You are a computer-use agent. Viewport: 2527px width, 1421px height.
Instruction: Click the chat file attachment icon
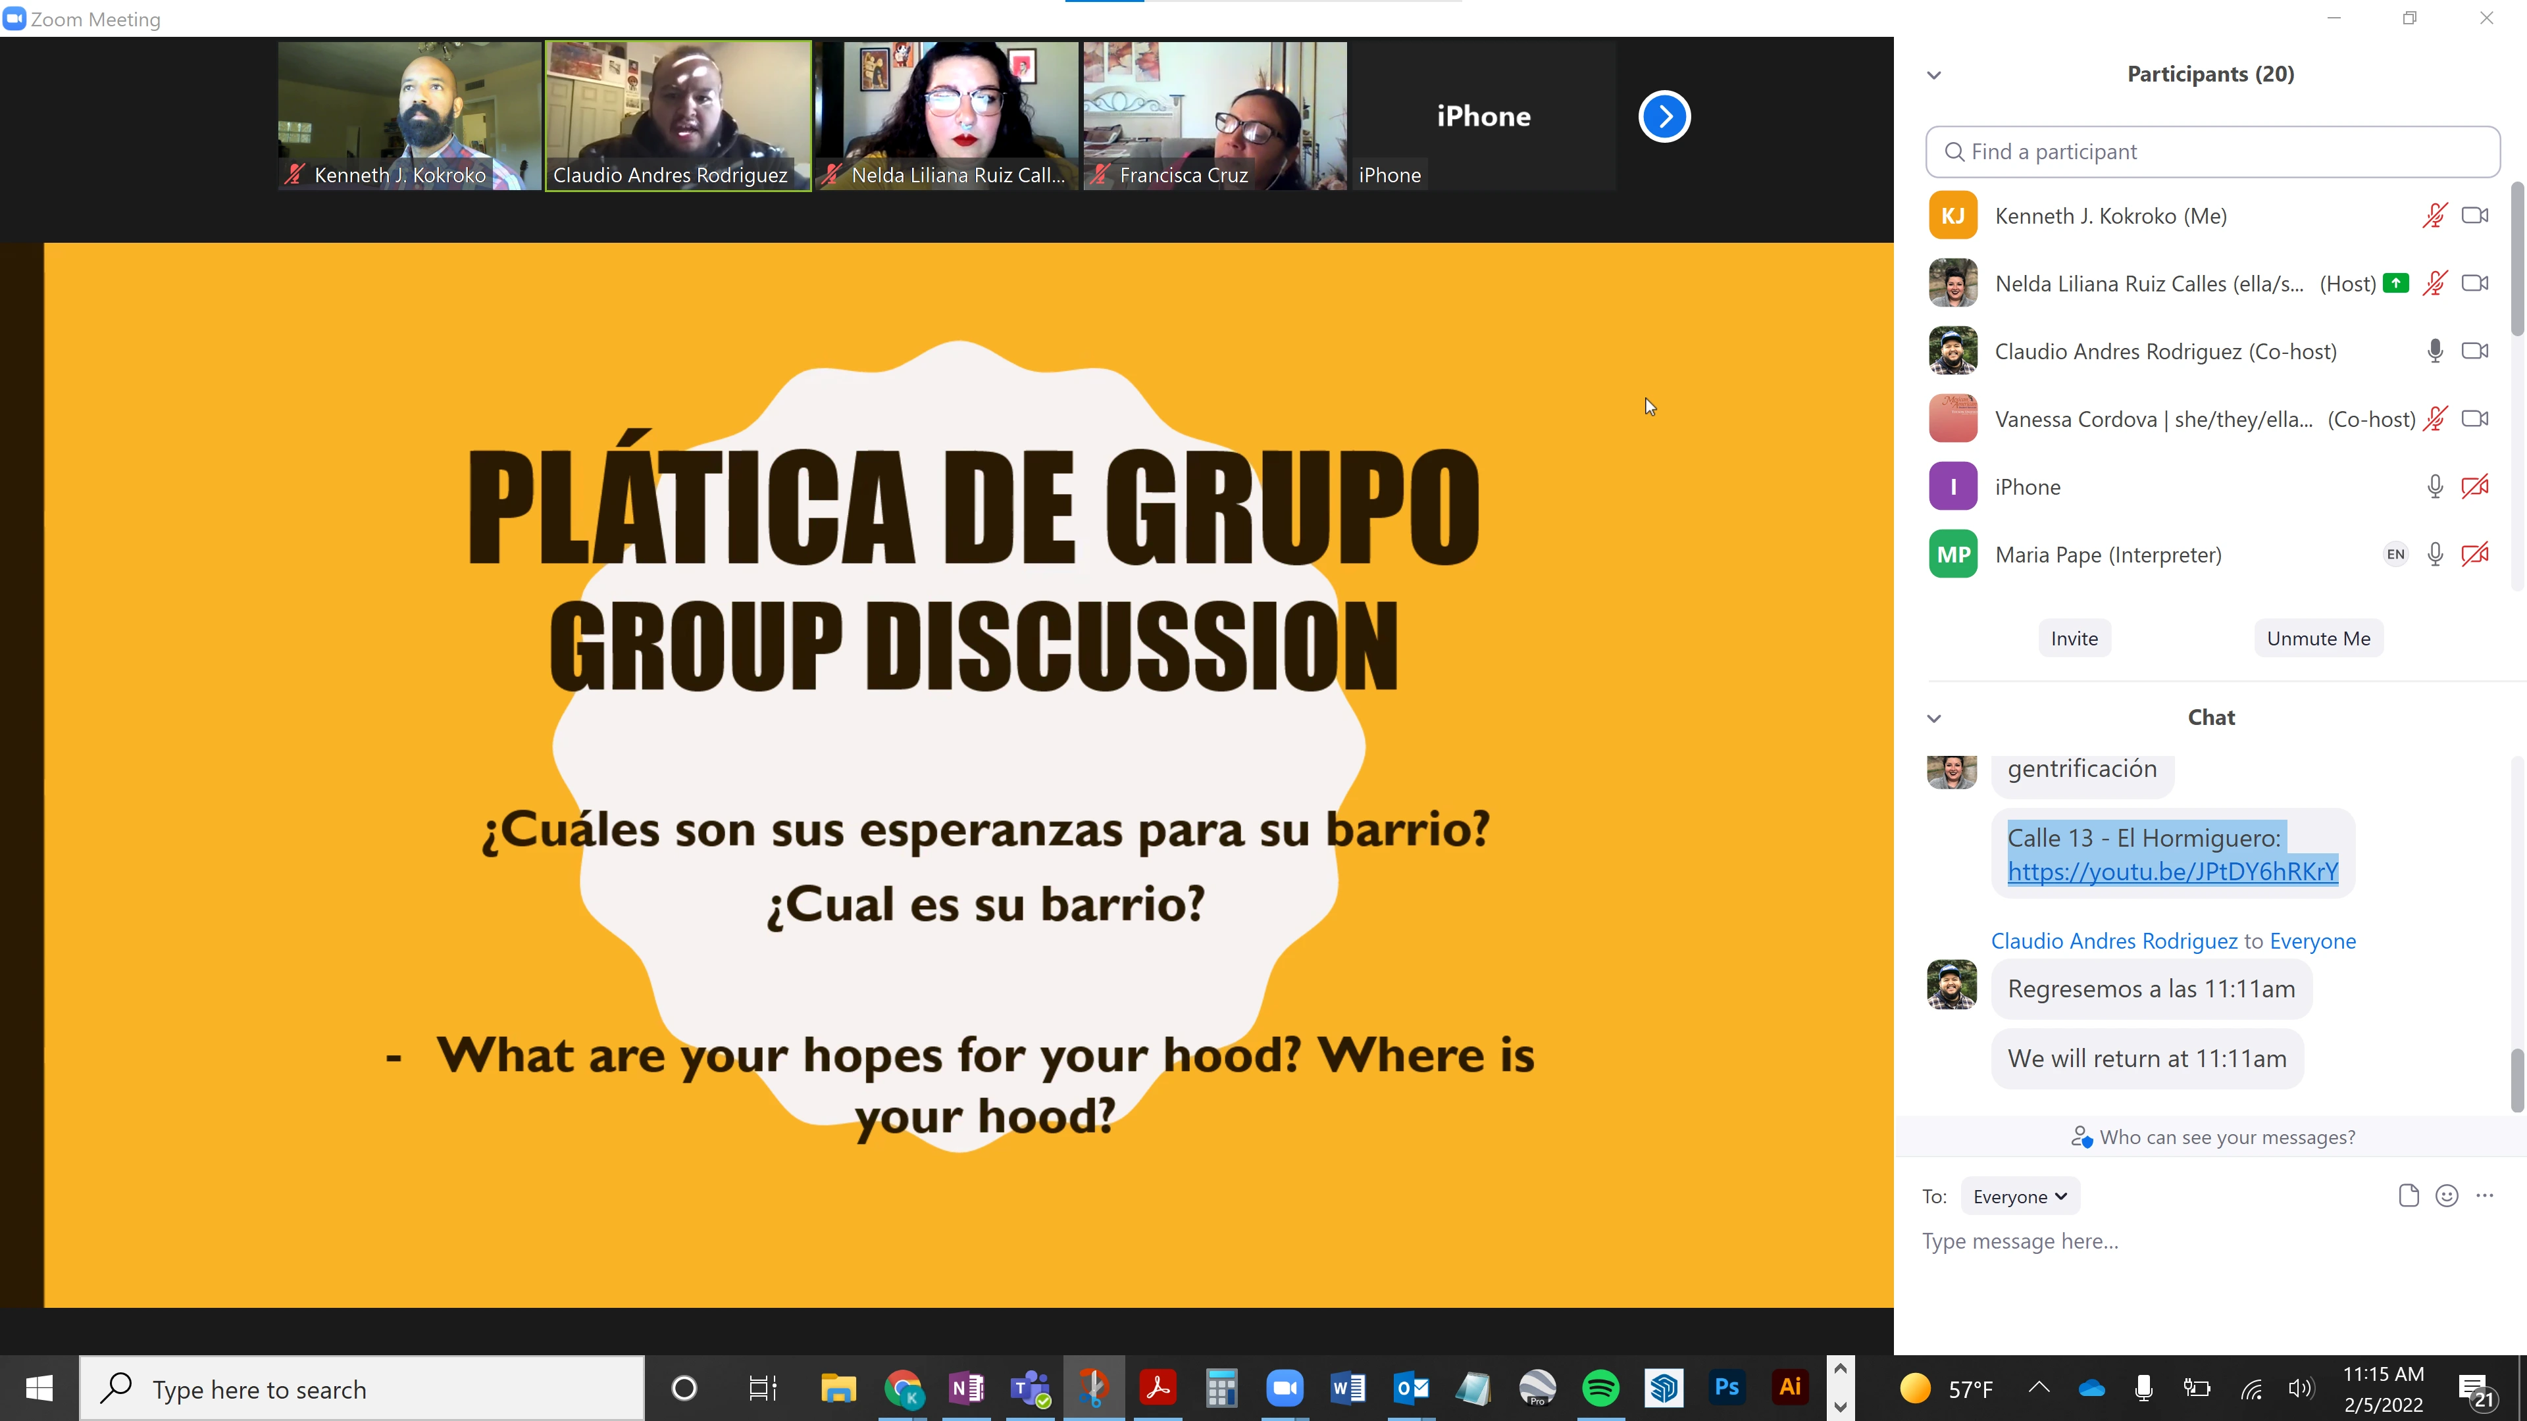point(2409,1195)
